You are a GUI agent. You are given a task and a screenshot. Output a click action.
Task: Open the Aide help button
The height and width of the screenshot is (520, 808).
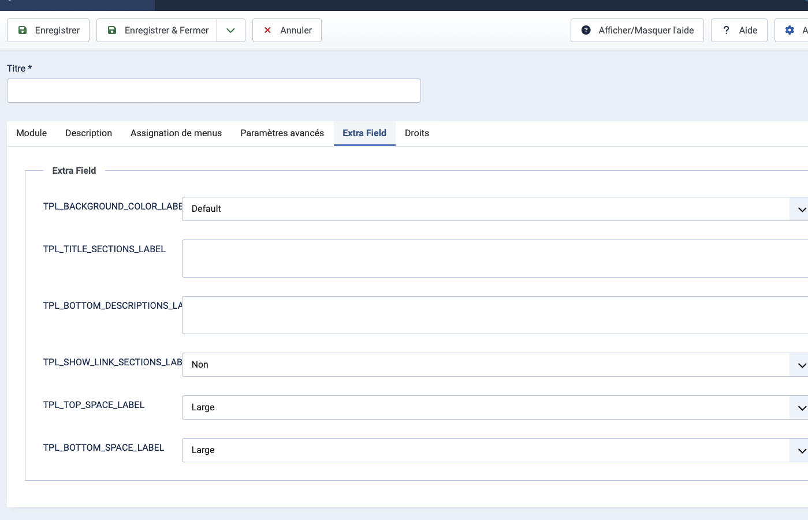[x=739, y=31]
